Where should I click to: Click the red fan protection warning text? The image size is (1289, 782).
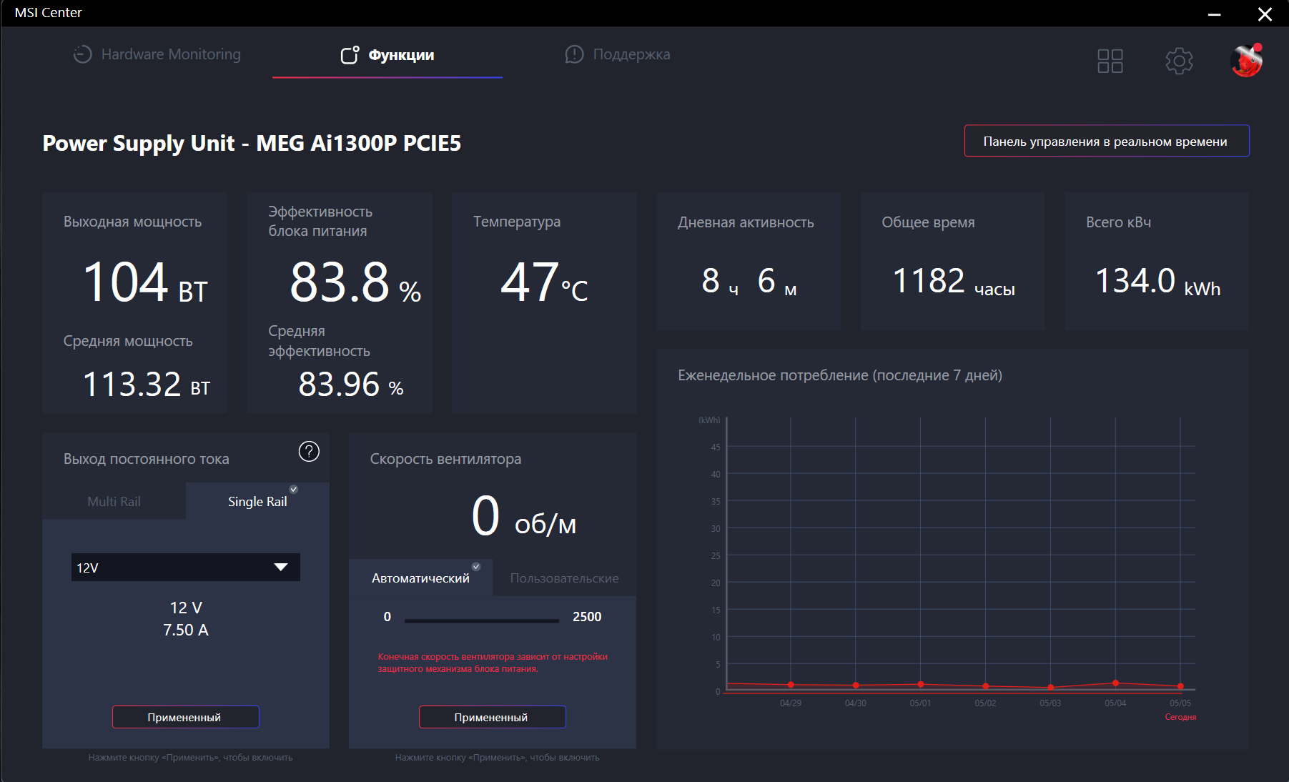pyautogui.click(x=493, y=663)
